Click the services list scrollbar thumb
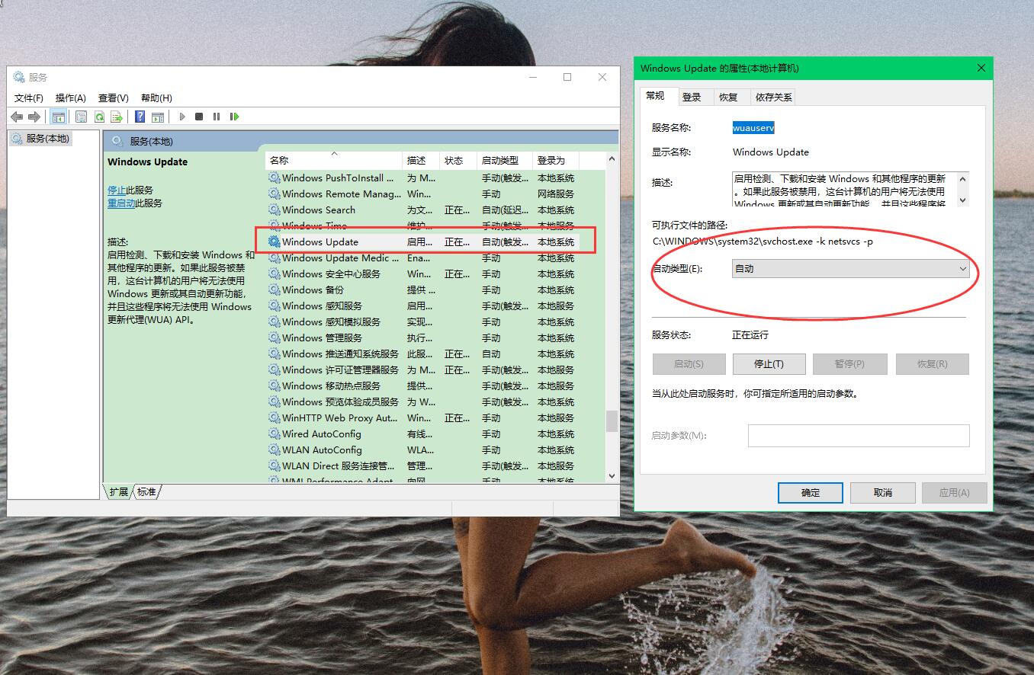1034x675 pixels. pos(612,421)
